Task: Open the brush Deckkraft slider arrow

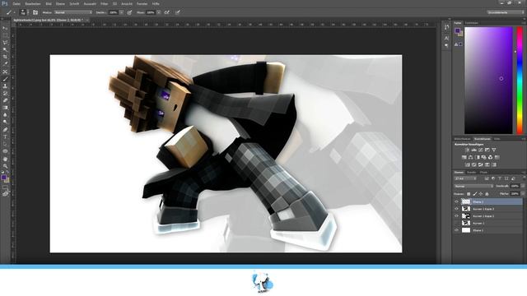Action: pyautogui.click(x=121, y=12)
